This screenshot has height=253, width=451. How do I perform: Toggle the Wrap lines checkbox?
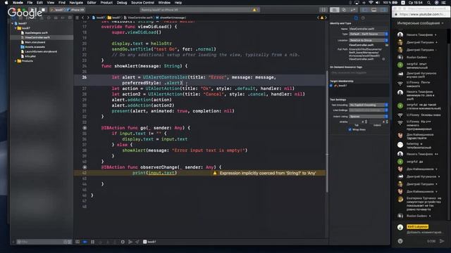coord(350,129)
